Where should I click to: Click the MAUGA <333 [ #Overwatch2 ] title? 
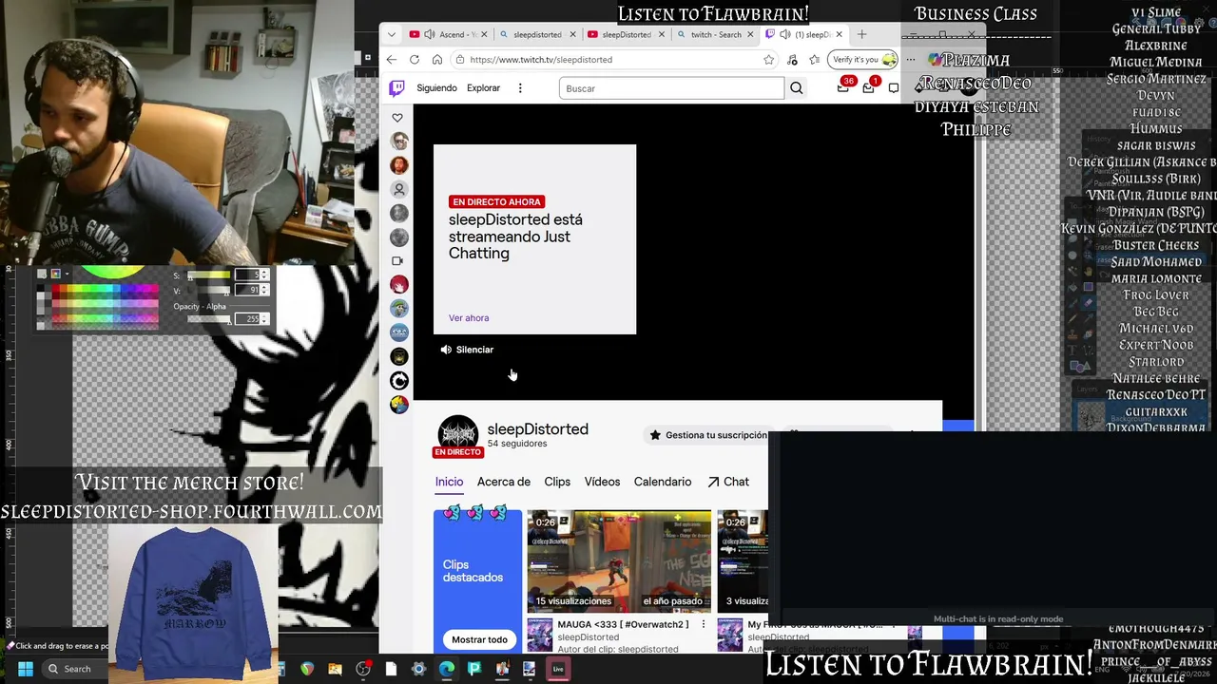pyautogui.click(x=623, y=624)
